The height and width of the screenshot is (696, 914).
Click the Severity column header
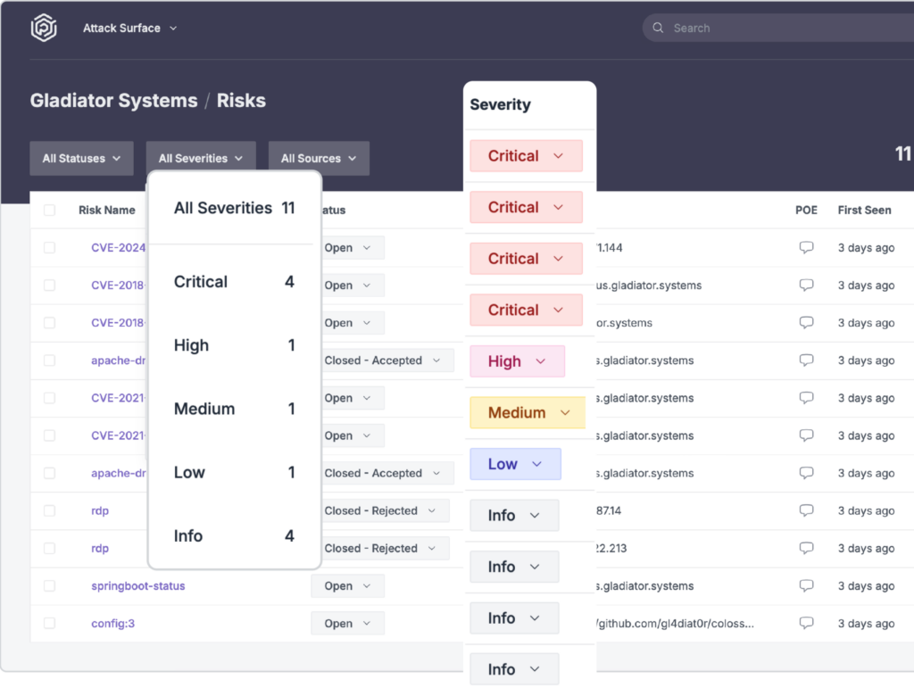click(500, 104)
